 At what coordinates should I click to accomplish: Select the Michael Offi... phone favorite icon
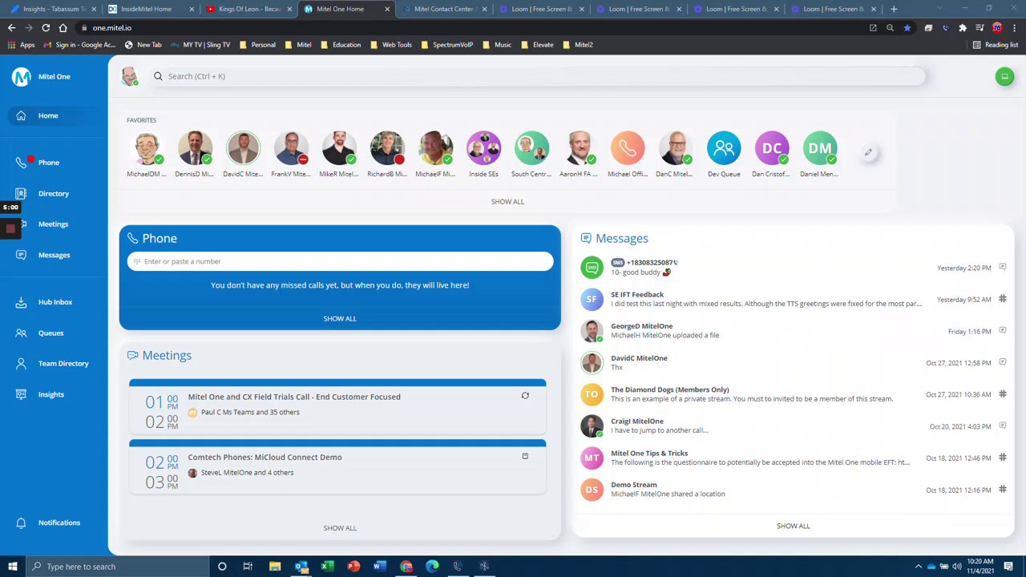click(x=628, y=148)
